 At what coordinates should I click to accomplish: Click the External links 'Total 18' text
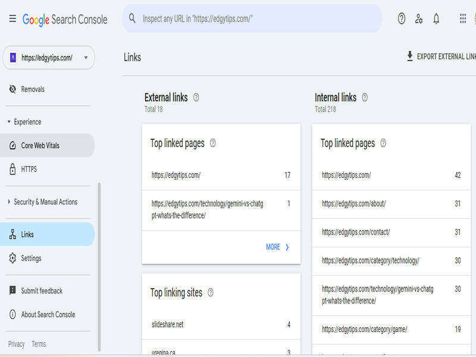154,109
